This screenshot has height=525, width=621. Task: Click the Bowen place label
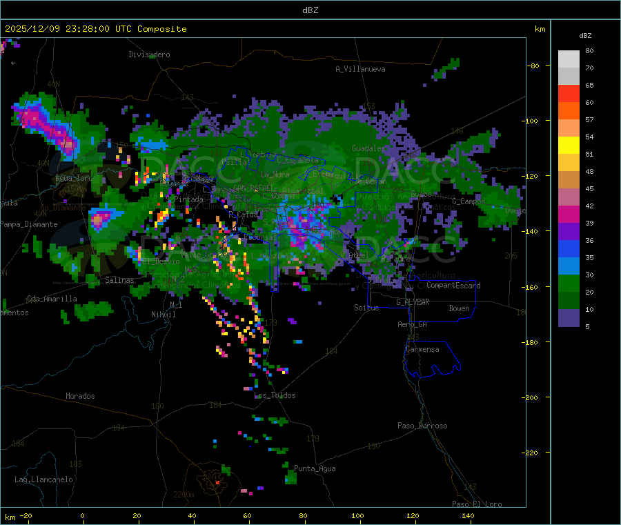(459, 308)
